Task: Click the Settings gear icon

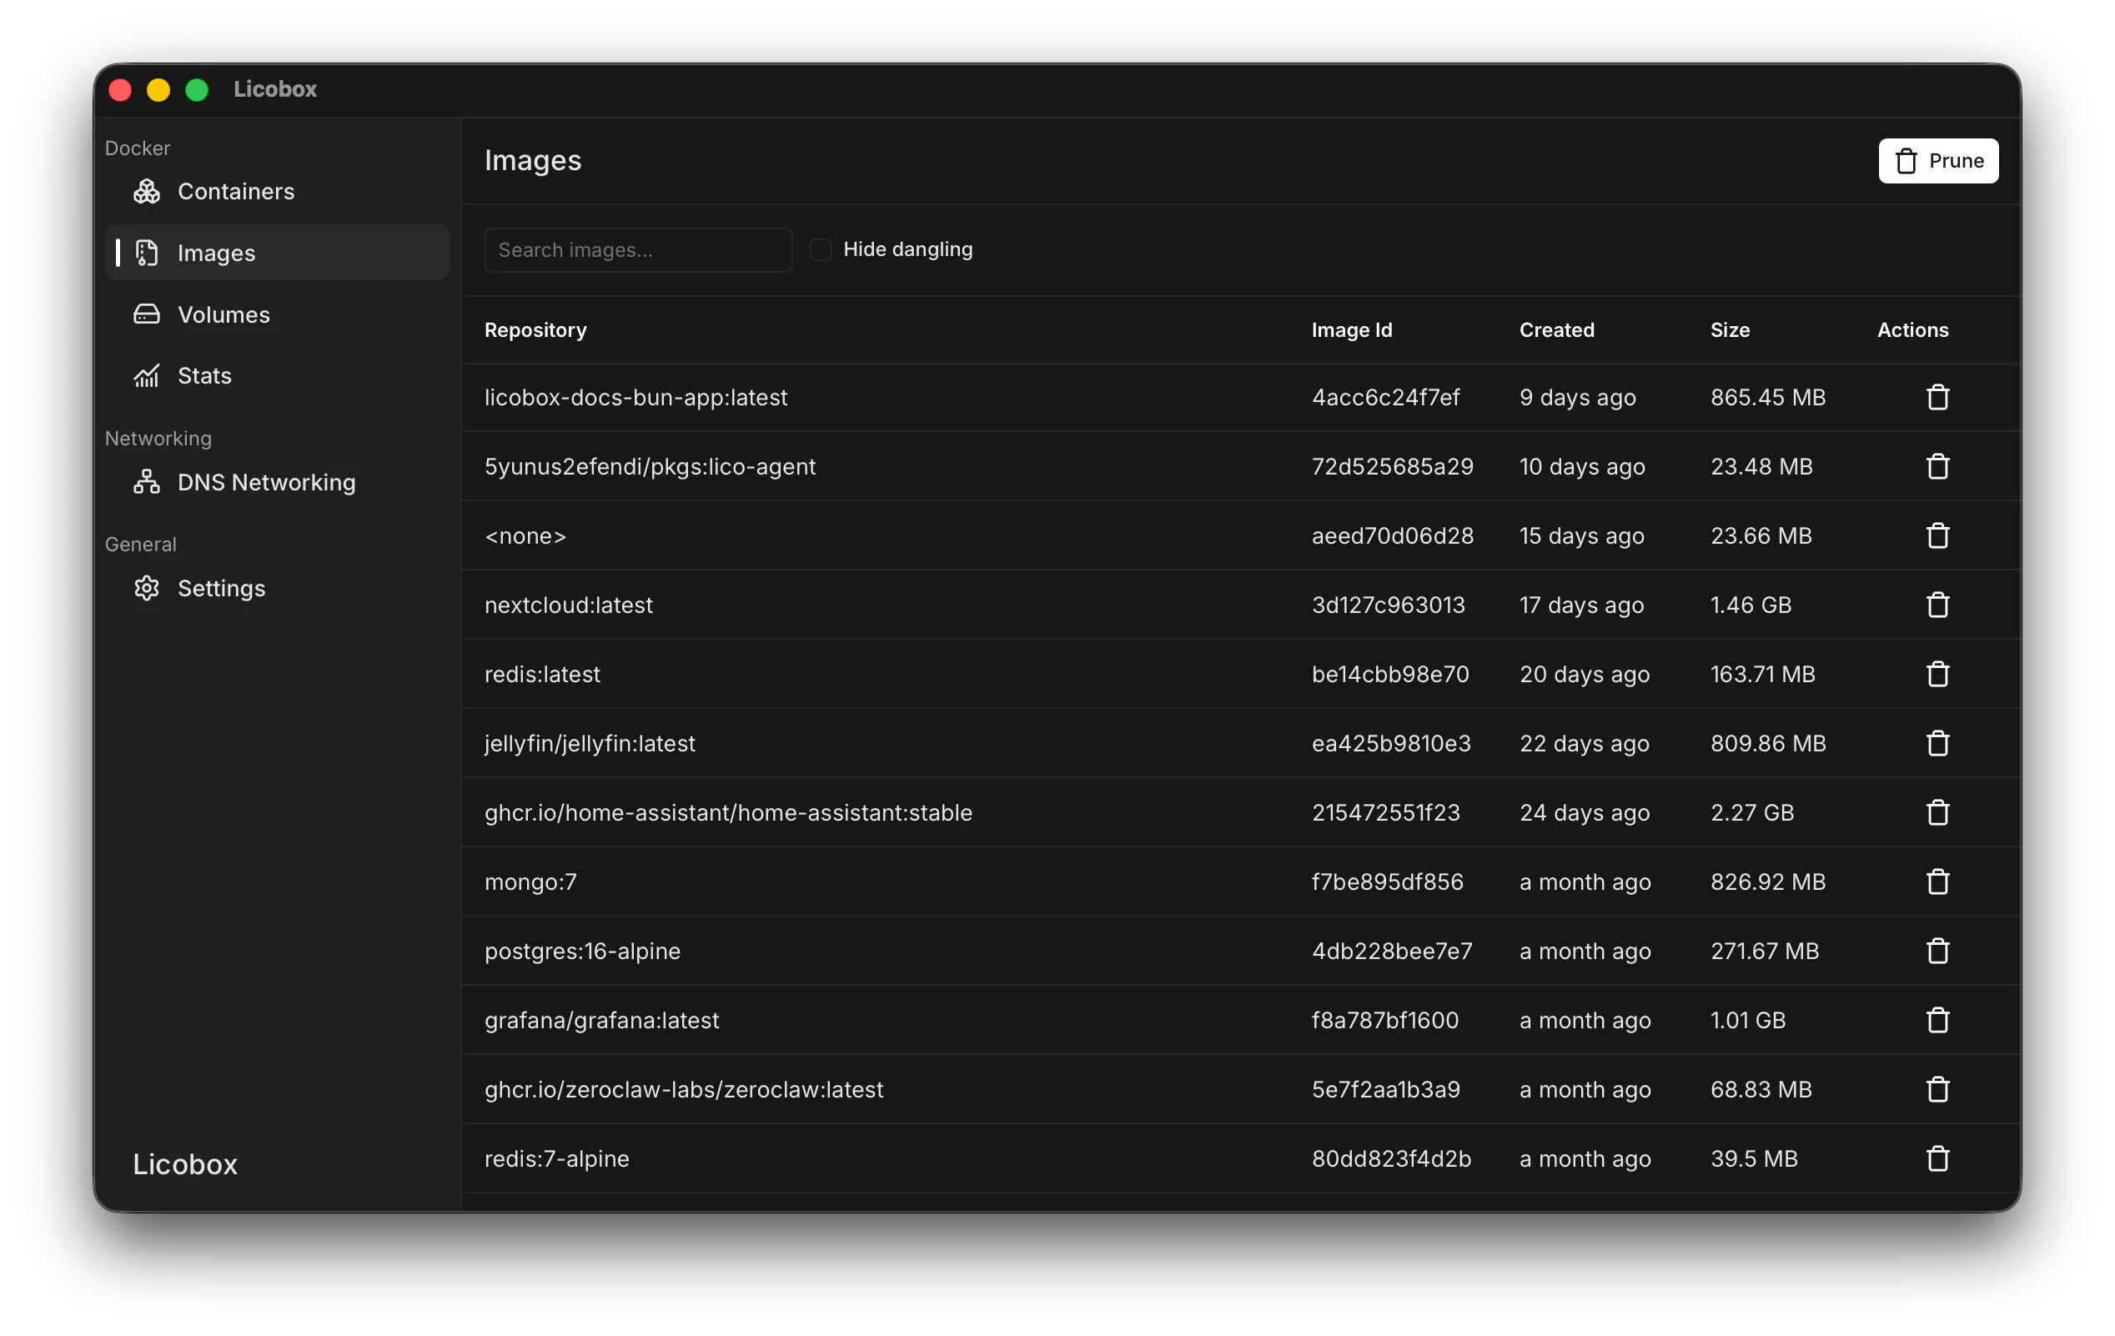Action: point(147,589)
